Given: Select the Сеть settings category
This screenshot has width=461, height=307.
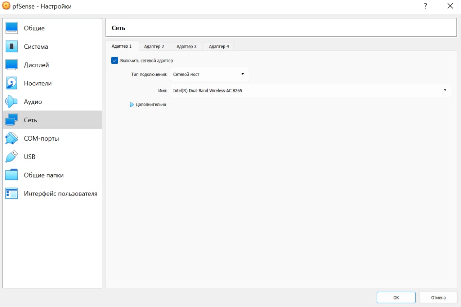Looking at the screenshot, I should pyautogui.click(x=53, y=120).
